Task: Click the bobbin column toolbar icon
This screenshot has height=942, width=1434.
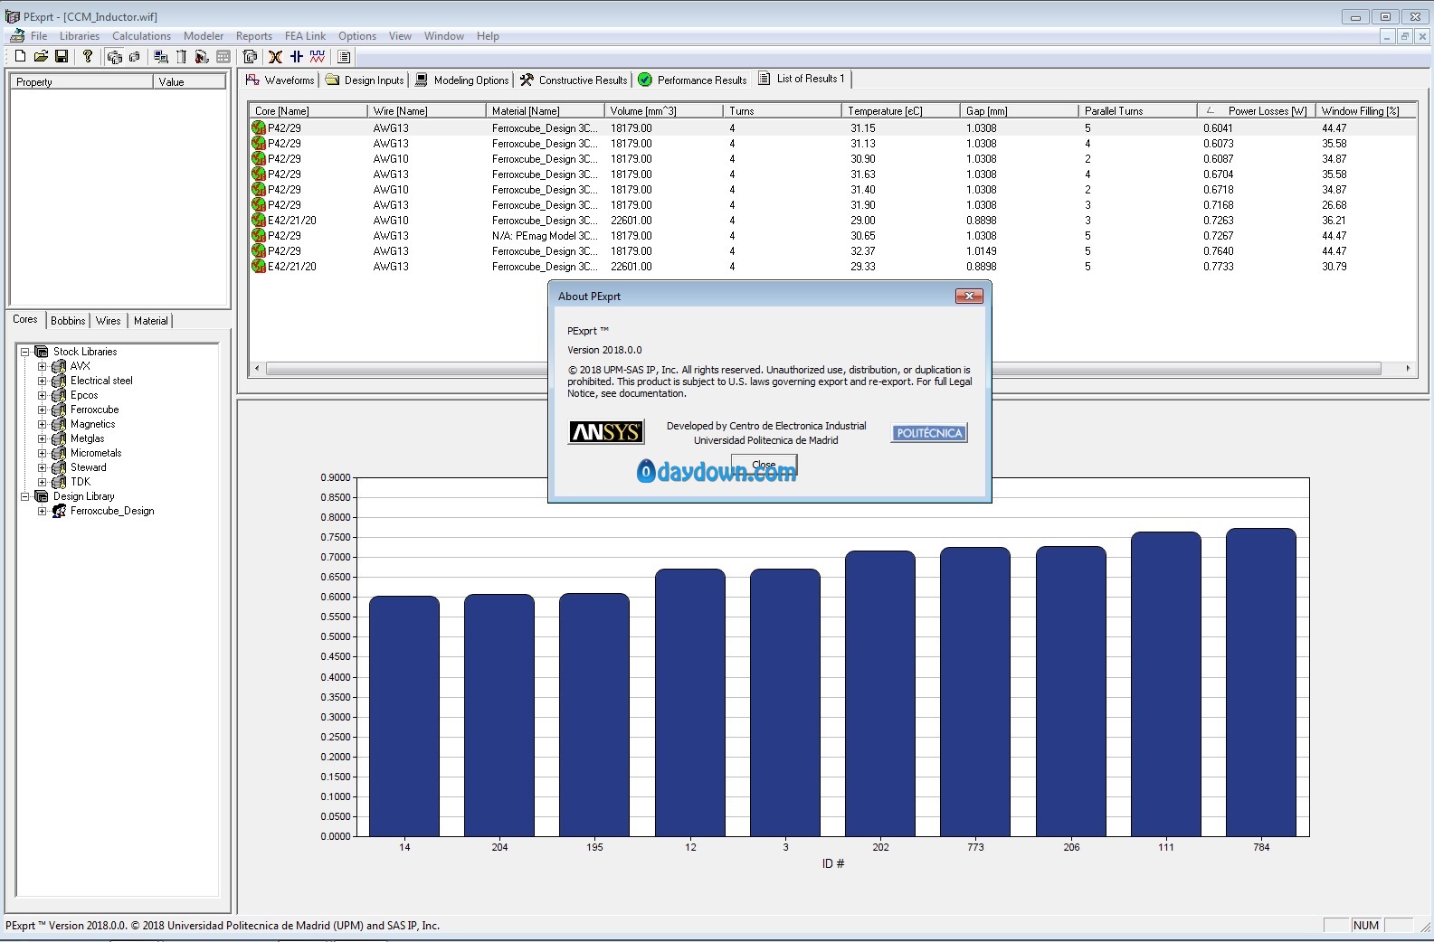Action: (181, 56)
